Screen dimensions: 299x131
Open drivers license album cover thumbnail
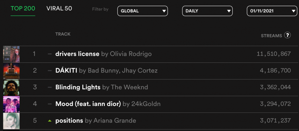(11, 54)
